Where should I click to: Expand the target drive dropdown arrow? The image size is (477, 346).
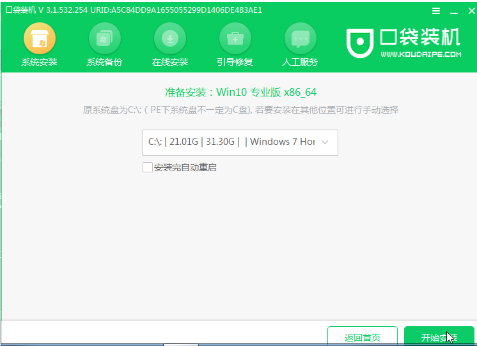[325, 142]
